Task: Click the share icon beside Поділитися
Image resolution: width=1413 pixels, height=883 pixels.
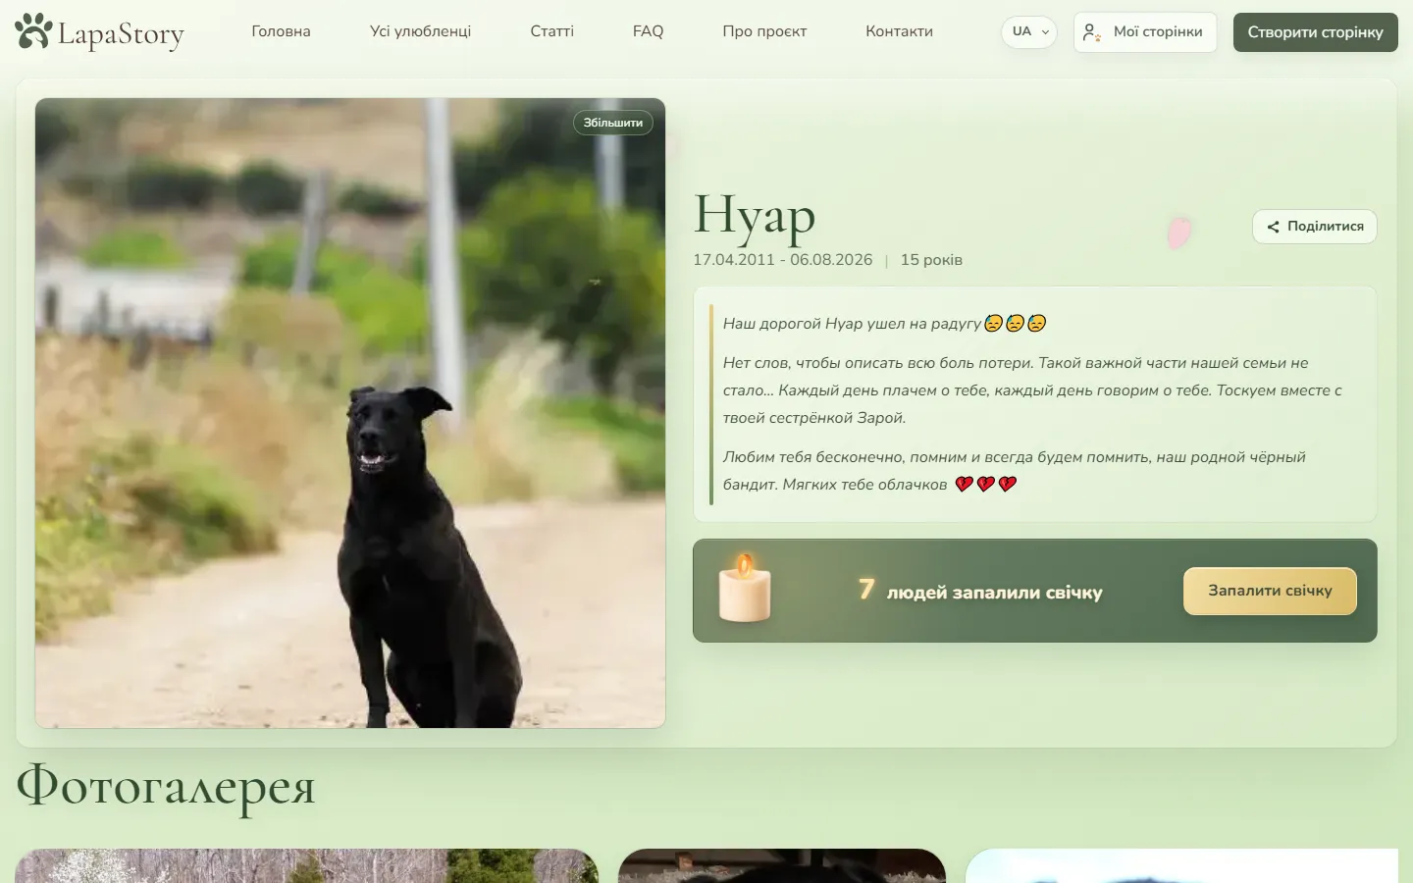Action: tap(1273, 227)
